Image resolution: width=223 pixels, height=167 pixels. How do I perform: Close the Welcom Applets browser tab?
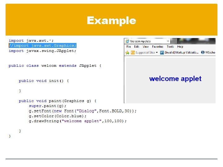click(168, 41)
